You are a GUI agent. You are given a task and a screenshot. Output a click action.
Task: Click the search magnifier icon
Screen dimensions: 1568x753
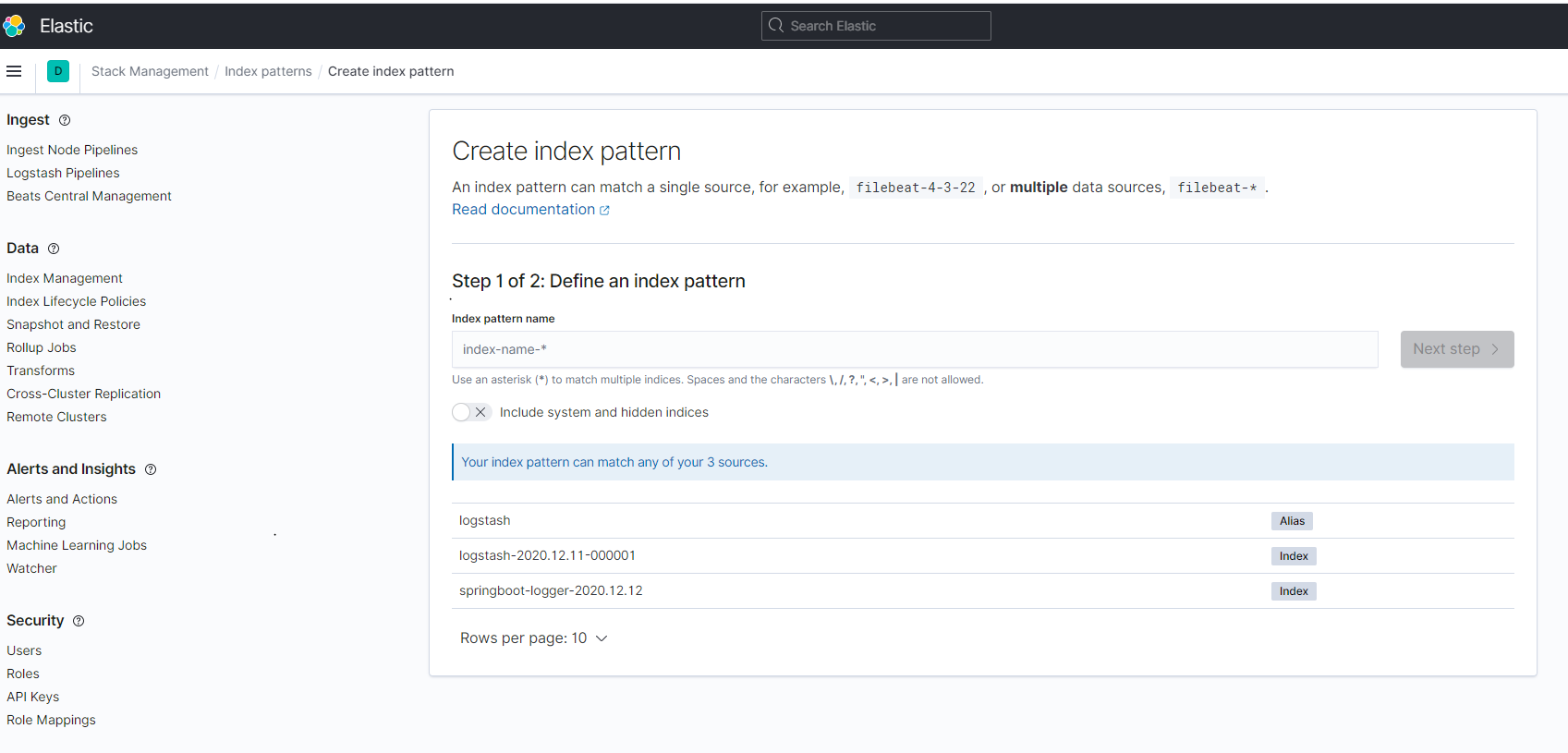coord(776,26)
